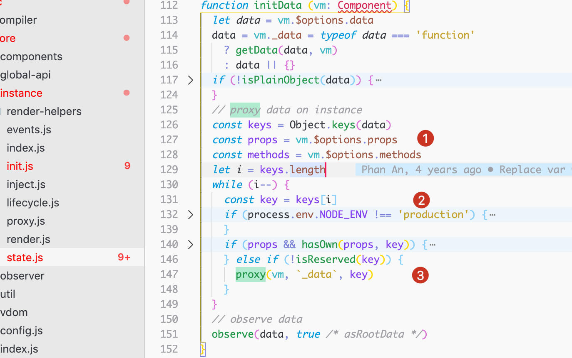
Task: Click line number 129 in the gutter
Action: pyautogui.click(x=169, y=170)
